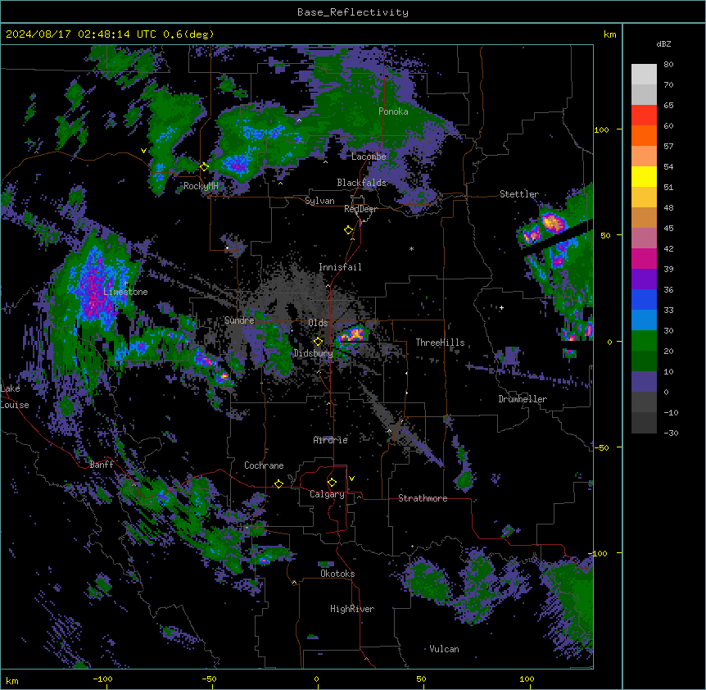The height and width of the screenshot is (690, 706).
Task: Click the yellow diamond marker below RedDeer
Action: coord(348,230)
